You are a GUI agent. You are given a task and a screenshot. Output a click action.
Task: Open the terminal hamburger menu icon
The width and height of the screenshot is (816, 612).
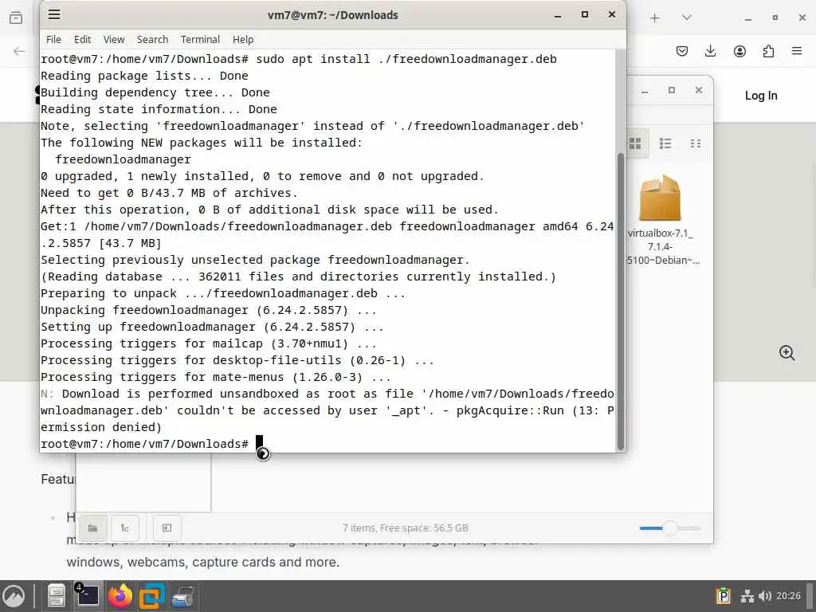point(54,14)
